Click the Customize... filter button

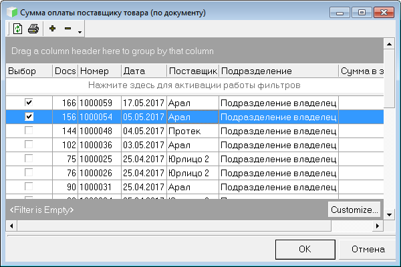(x=354, y=210)
